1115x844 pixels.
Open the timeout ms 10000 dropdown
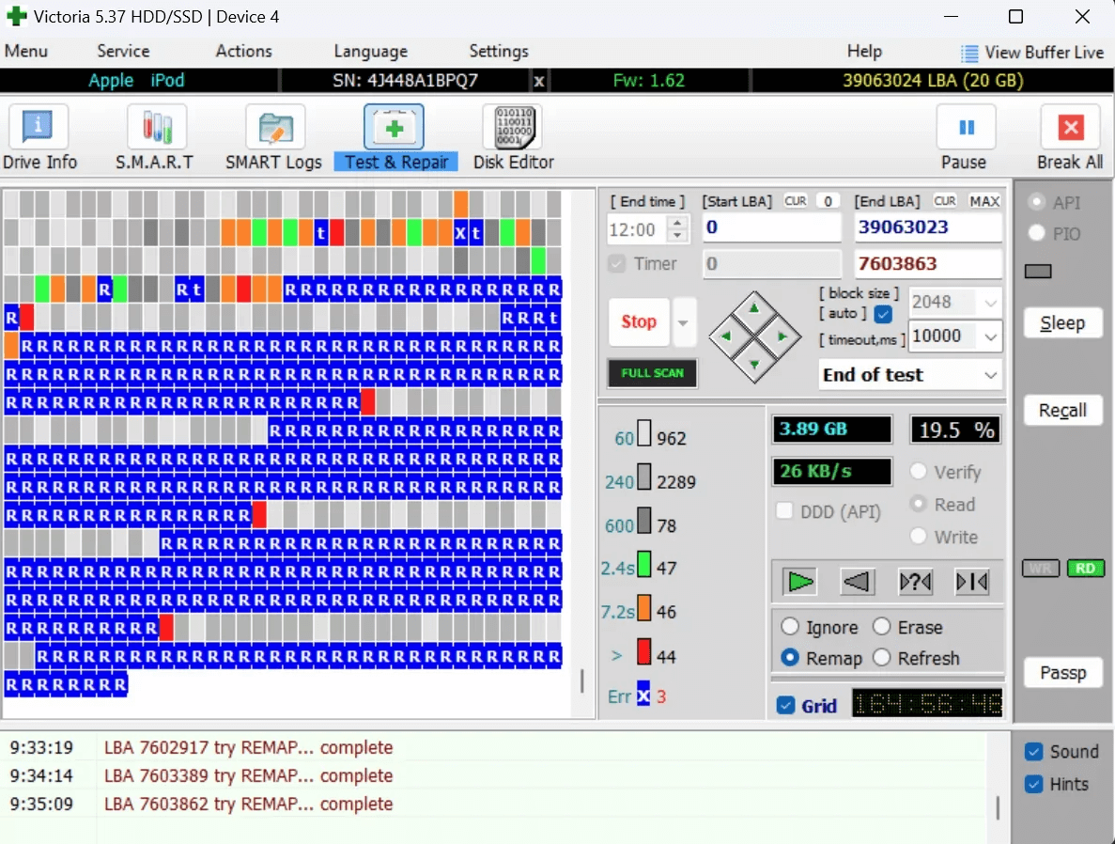(x=990, y=336)
